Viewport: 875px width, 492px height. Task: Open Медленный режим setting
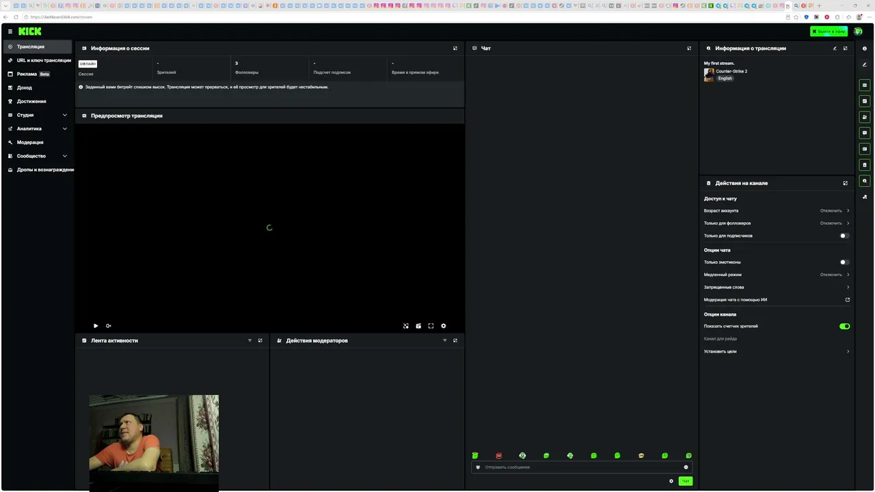pyautogui.click(x=777, y=275)
